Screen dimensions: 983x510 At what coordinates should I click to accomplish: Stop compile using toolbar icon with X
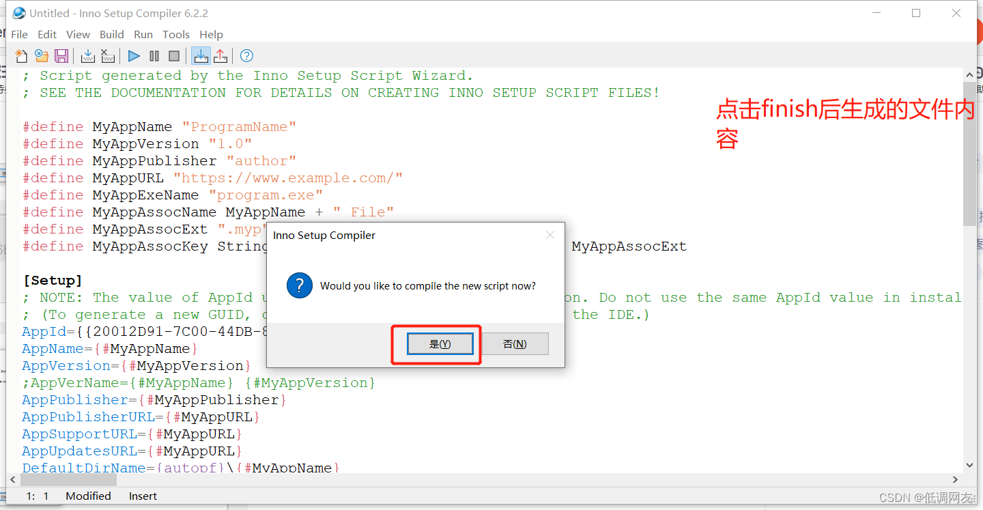pyautogui.click(x=107, y=56)
